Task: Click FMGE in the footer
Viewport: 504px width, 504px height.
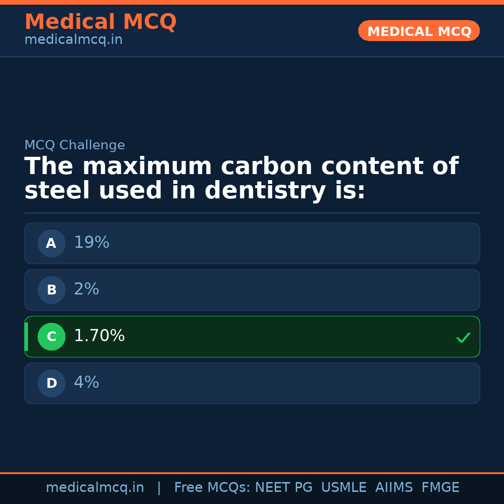Action: pos(440,488)
